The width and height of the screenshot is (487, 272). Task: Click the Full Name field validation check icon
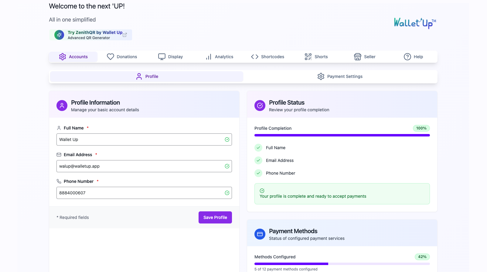tap(227, 139)
